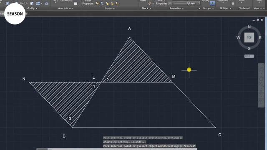Open the Layer Properties manager
The height and width of the screenshot is (150, 267).
click(x=88, y=2)
